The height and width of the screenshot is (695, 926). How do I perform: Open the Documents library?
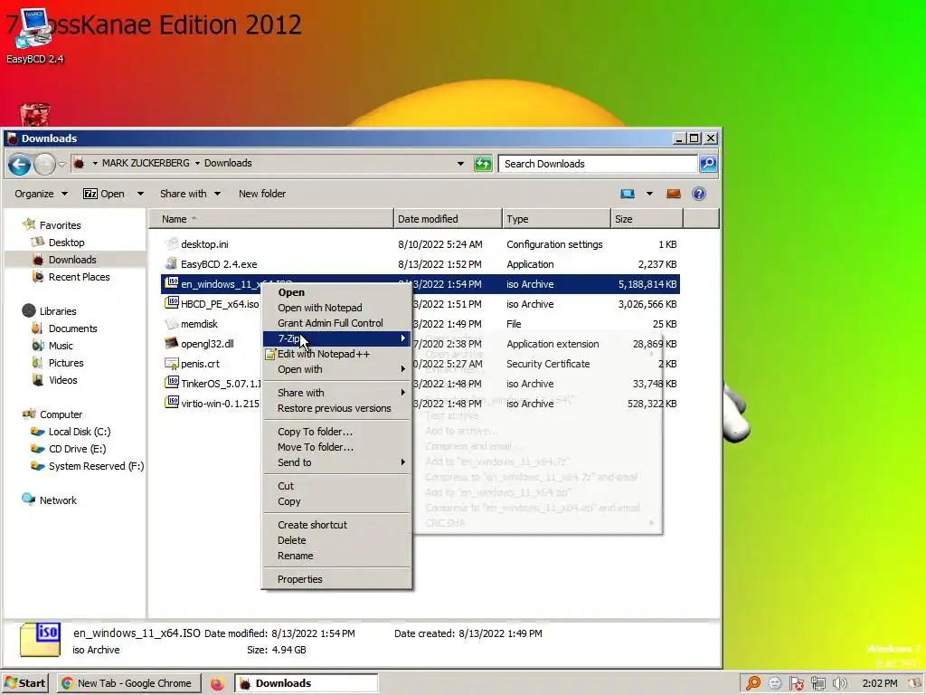pyautogui.click(x=72, y=328)
